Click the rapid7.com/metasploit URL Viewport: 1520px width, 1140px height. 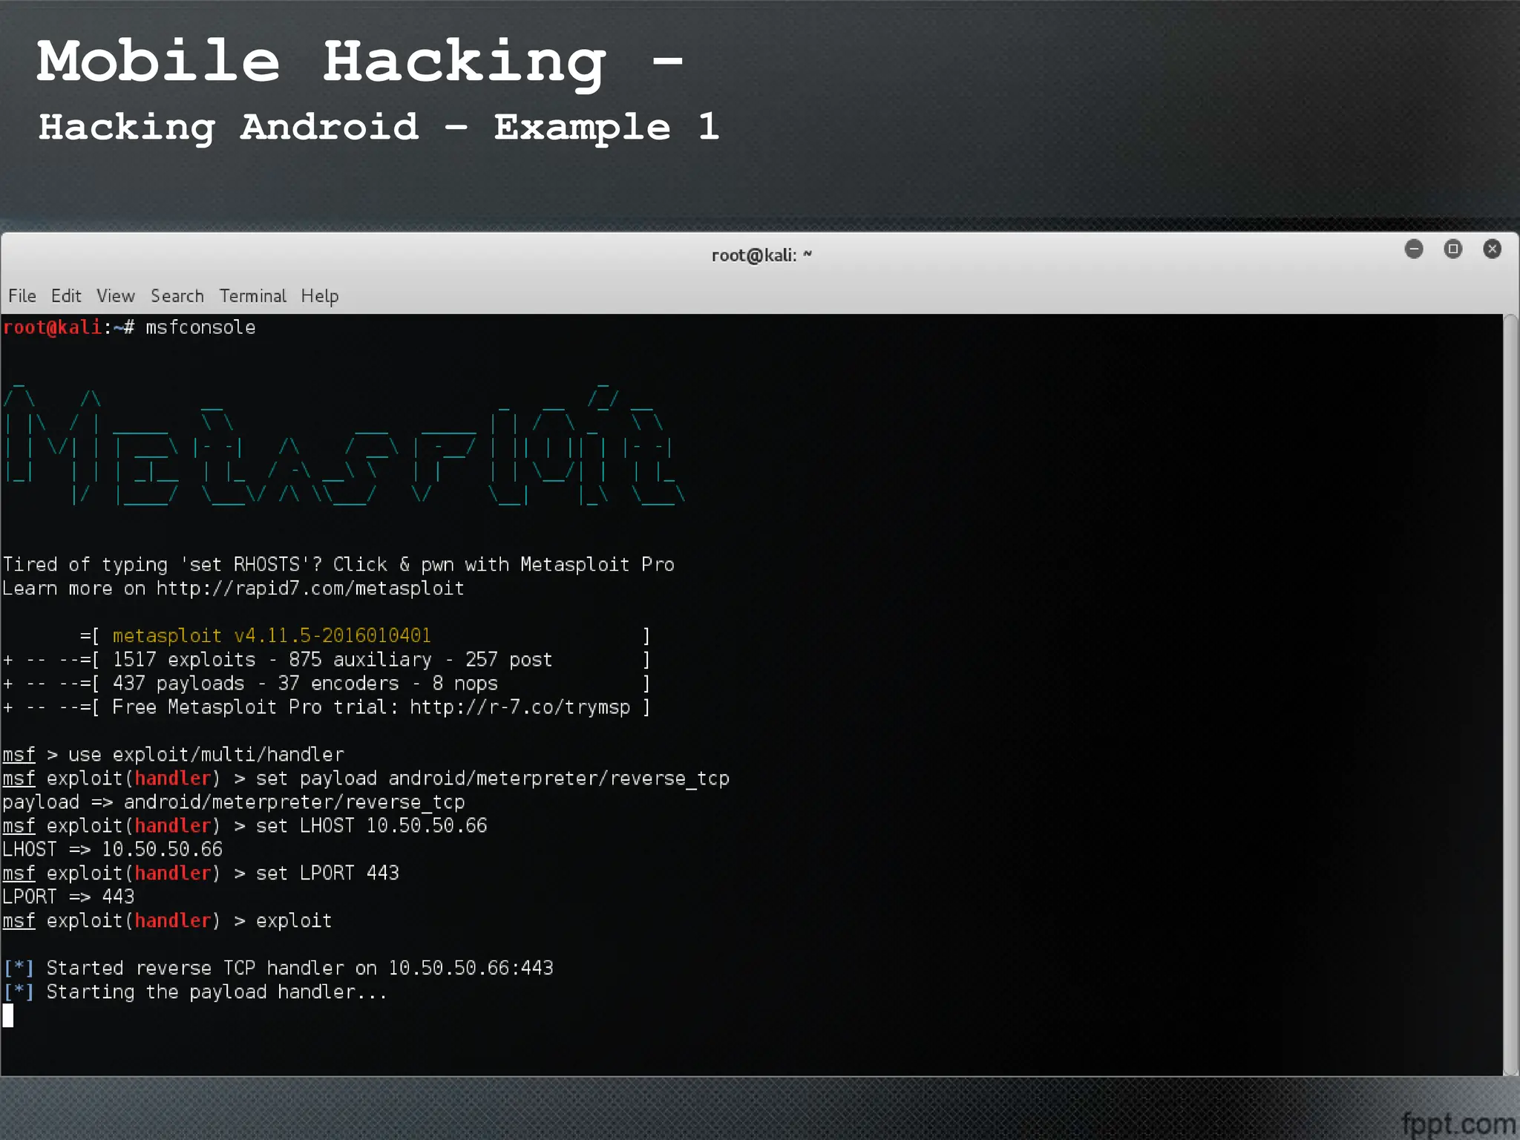point(309,589)
